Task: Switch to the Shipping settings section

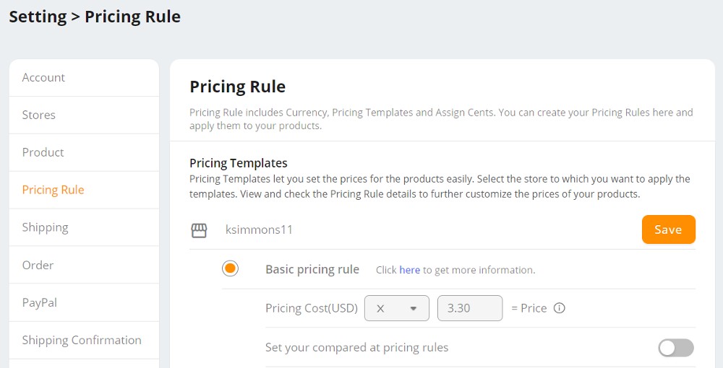Action: tap(84, 227)
